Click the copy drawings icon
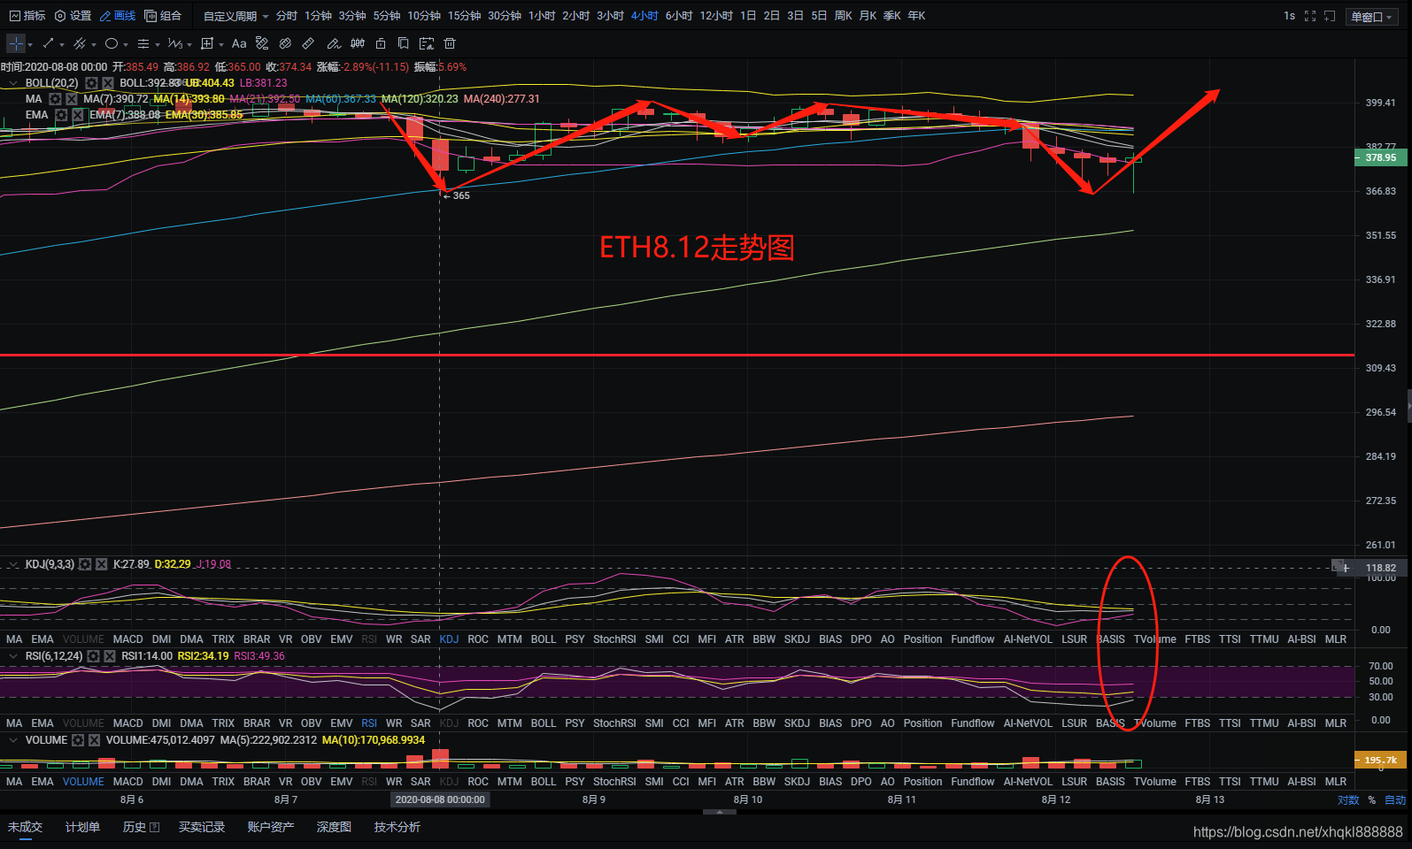1412x849 pixels. click(x=404, y=43)
